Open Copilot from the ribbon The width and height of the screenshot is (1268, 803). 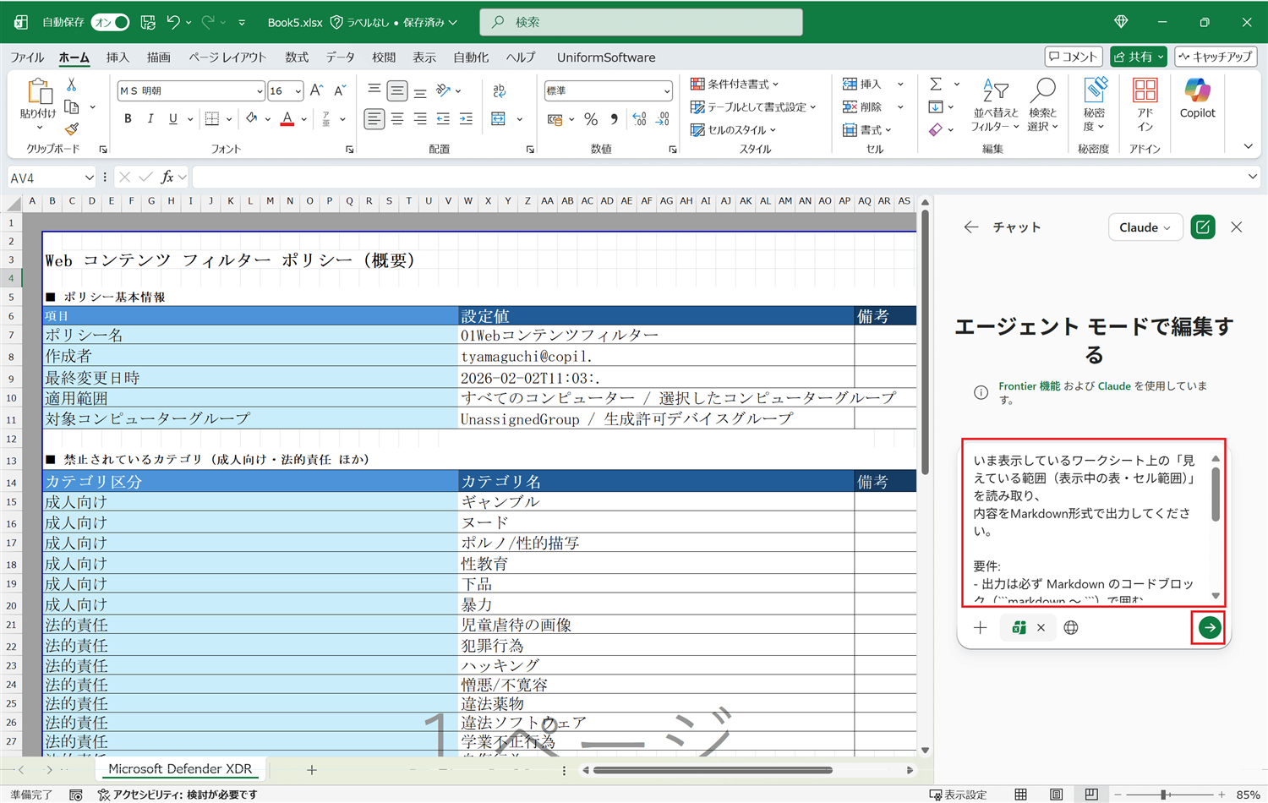[x=1197, y=98]
